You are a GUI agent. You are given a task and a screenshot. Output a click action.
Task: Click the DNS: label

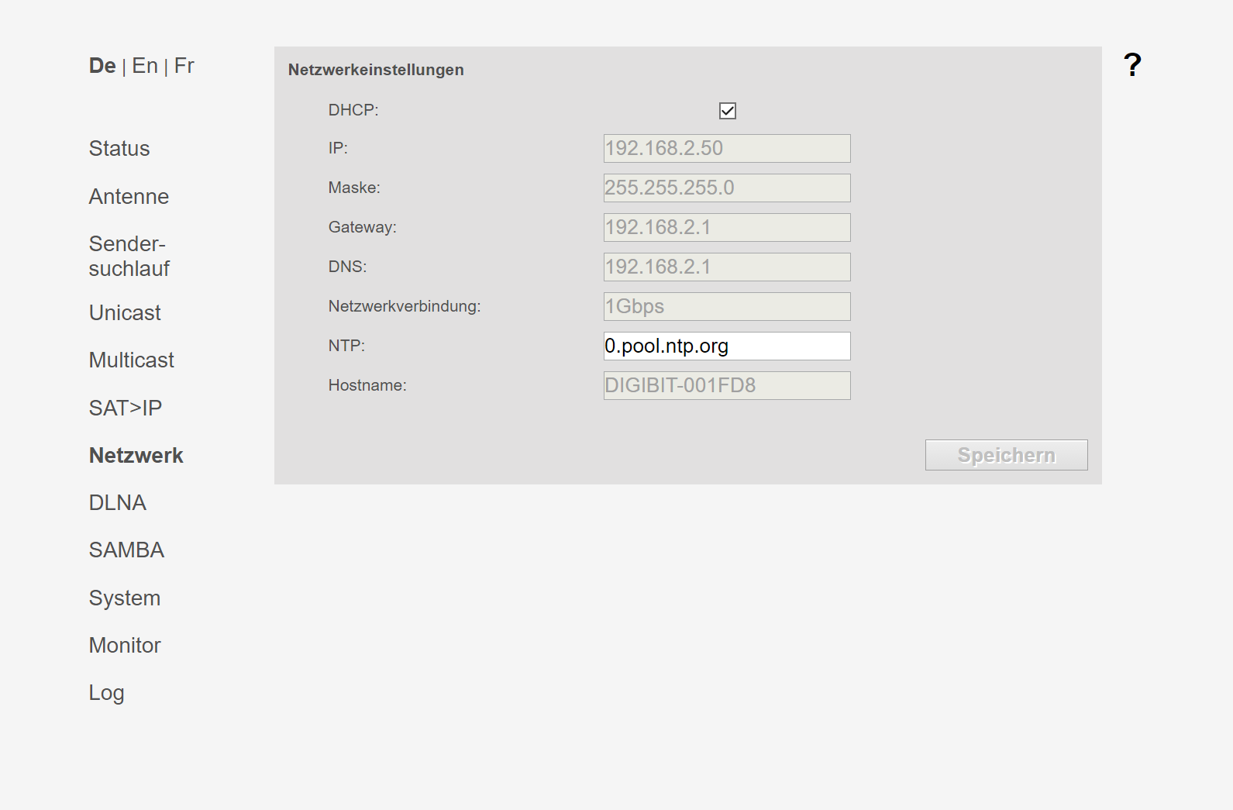[347, 267]
